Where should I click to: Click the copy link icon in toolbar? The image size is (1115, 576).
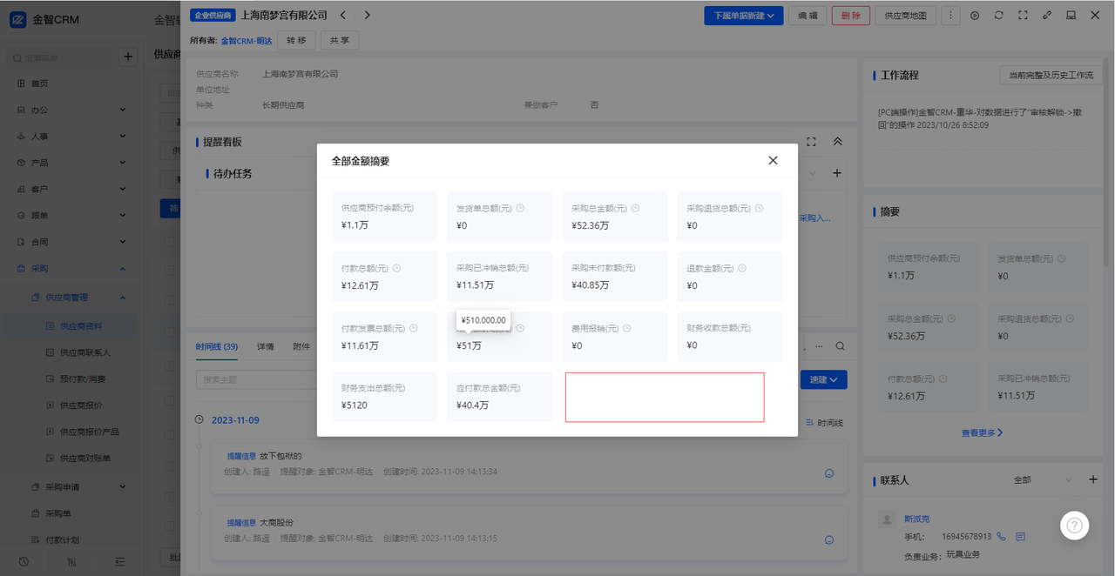pos(1046,16)
